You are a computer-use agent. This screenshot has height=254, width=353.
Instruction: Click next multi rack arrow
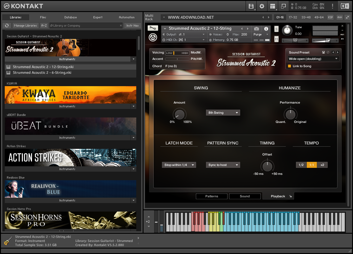click(x=269, y=17)
